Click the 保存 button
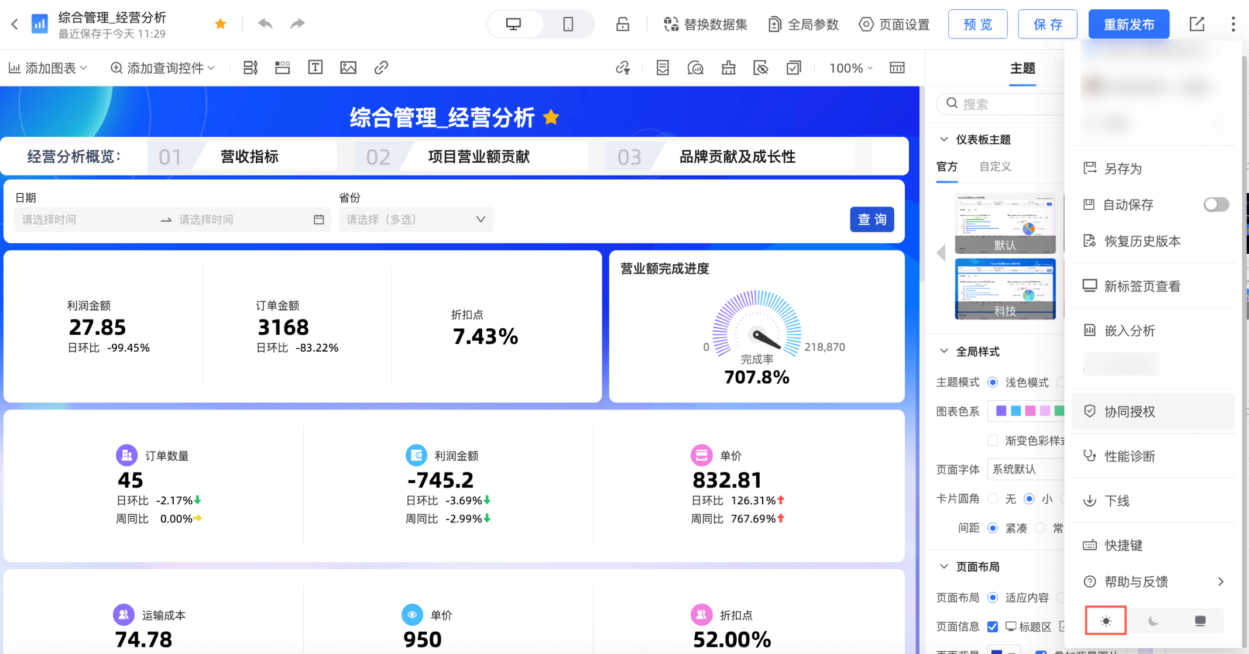Viewport: 1249px width, 654px height. pyautogui.click(x=1048, y=24)
